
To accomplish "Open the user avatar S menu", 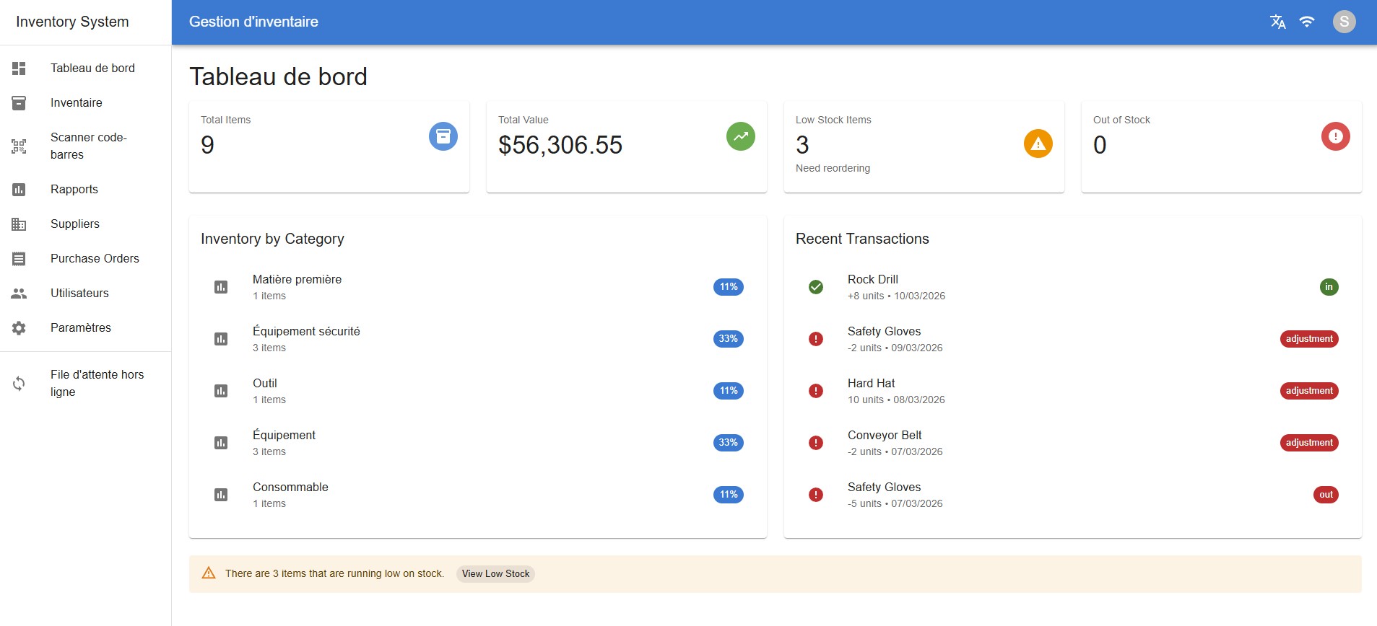I will point(1344,22).
